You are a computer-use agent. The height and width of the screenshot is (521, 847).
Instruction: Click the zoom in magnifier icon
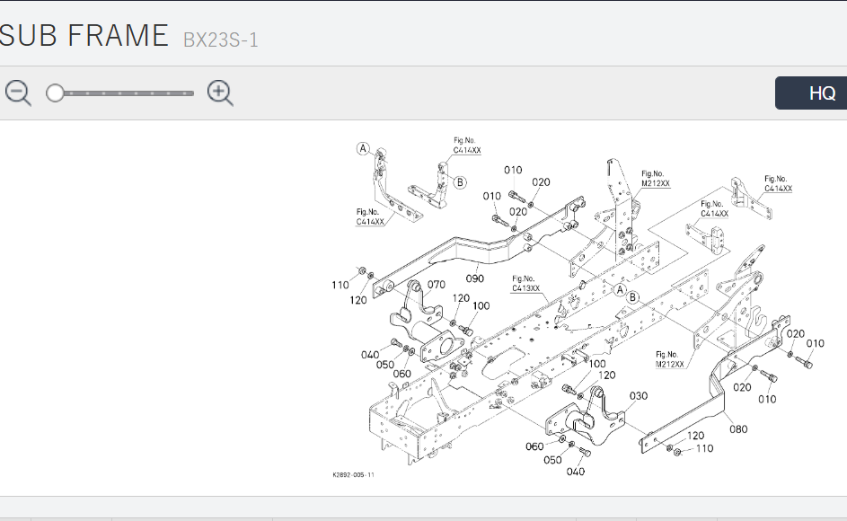[x=220, y=93]
